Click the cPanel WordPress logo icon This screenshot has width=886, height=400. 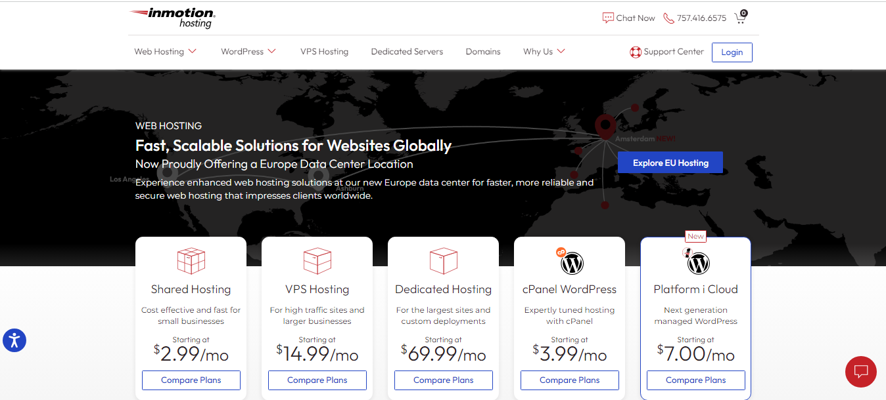coord(571,262)
